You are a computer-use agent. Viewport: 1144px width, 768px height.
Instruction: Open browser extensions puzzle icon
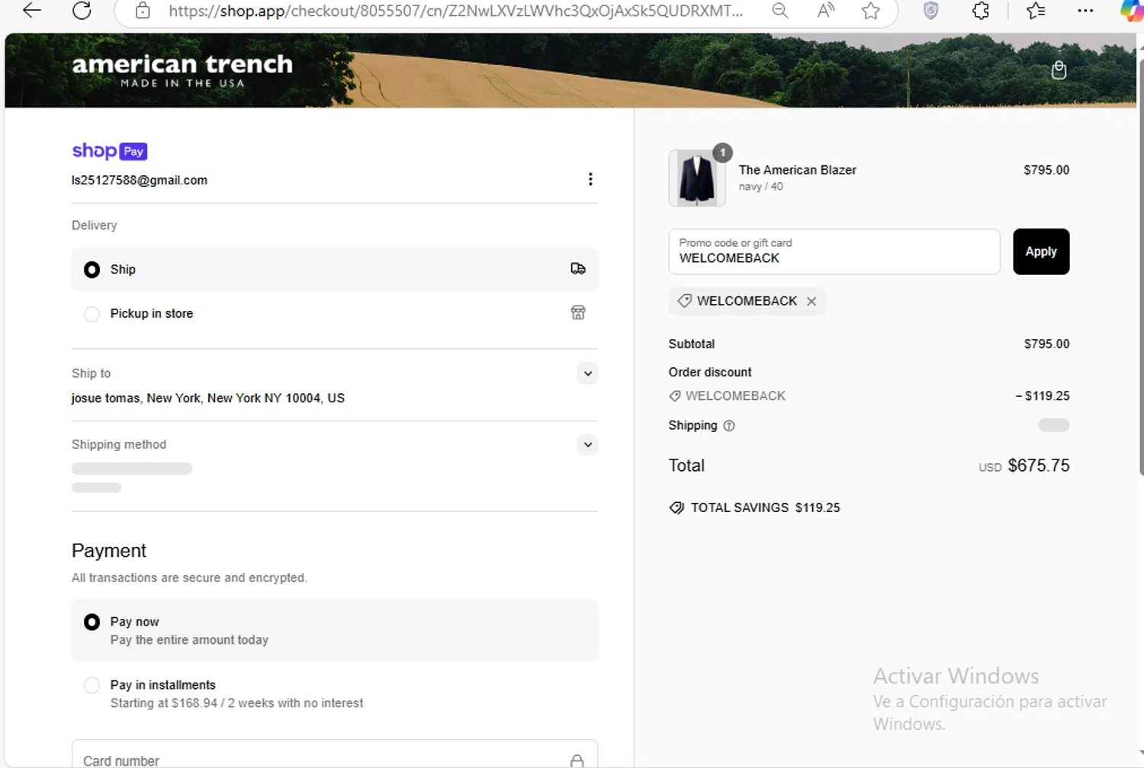pos(981,11)
